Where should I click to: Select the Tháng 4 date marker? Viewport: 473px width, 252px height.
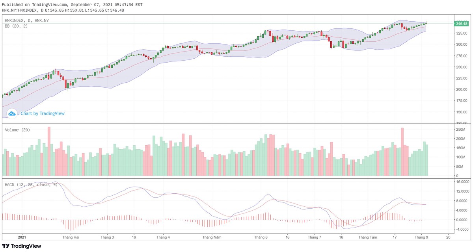(x=163, y=237)
